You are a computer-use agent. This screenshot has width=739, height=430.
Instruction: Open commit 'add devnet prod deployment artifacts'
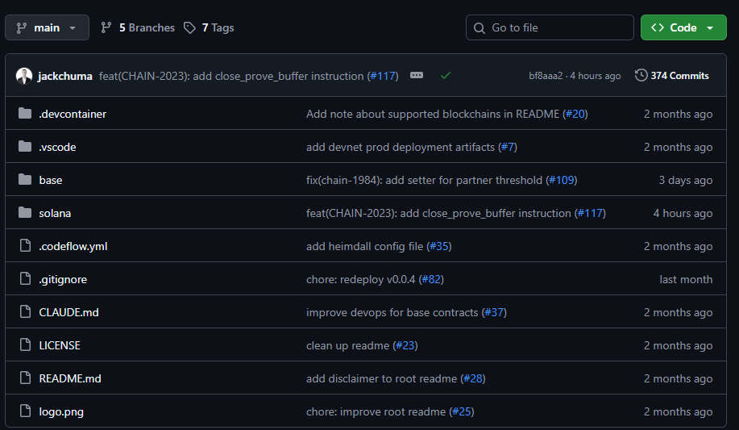click(x=401, y=148)
